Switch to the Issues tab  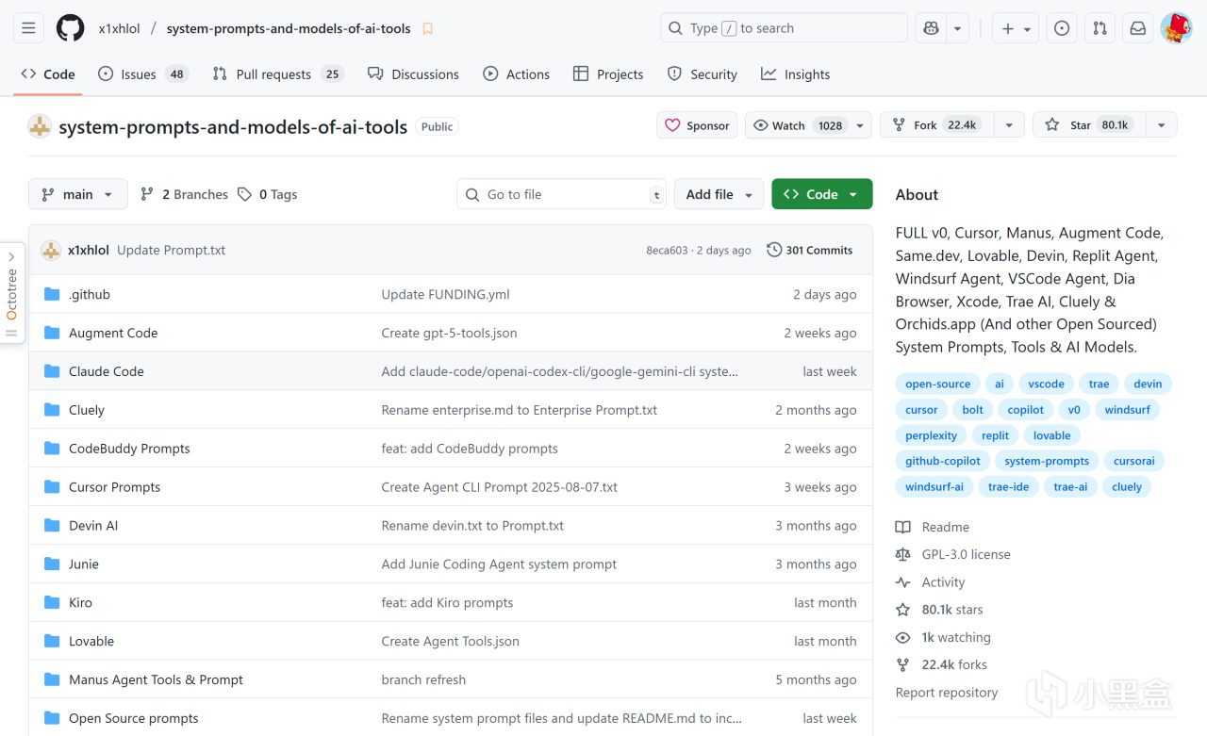(x=138, y=74)
